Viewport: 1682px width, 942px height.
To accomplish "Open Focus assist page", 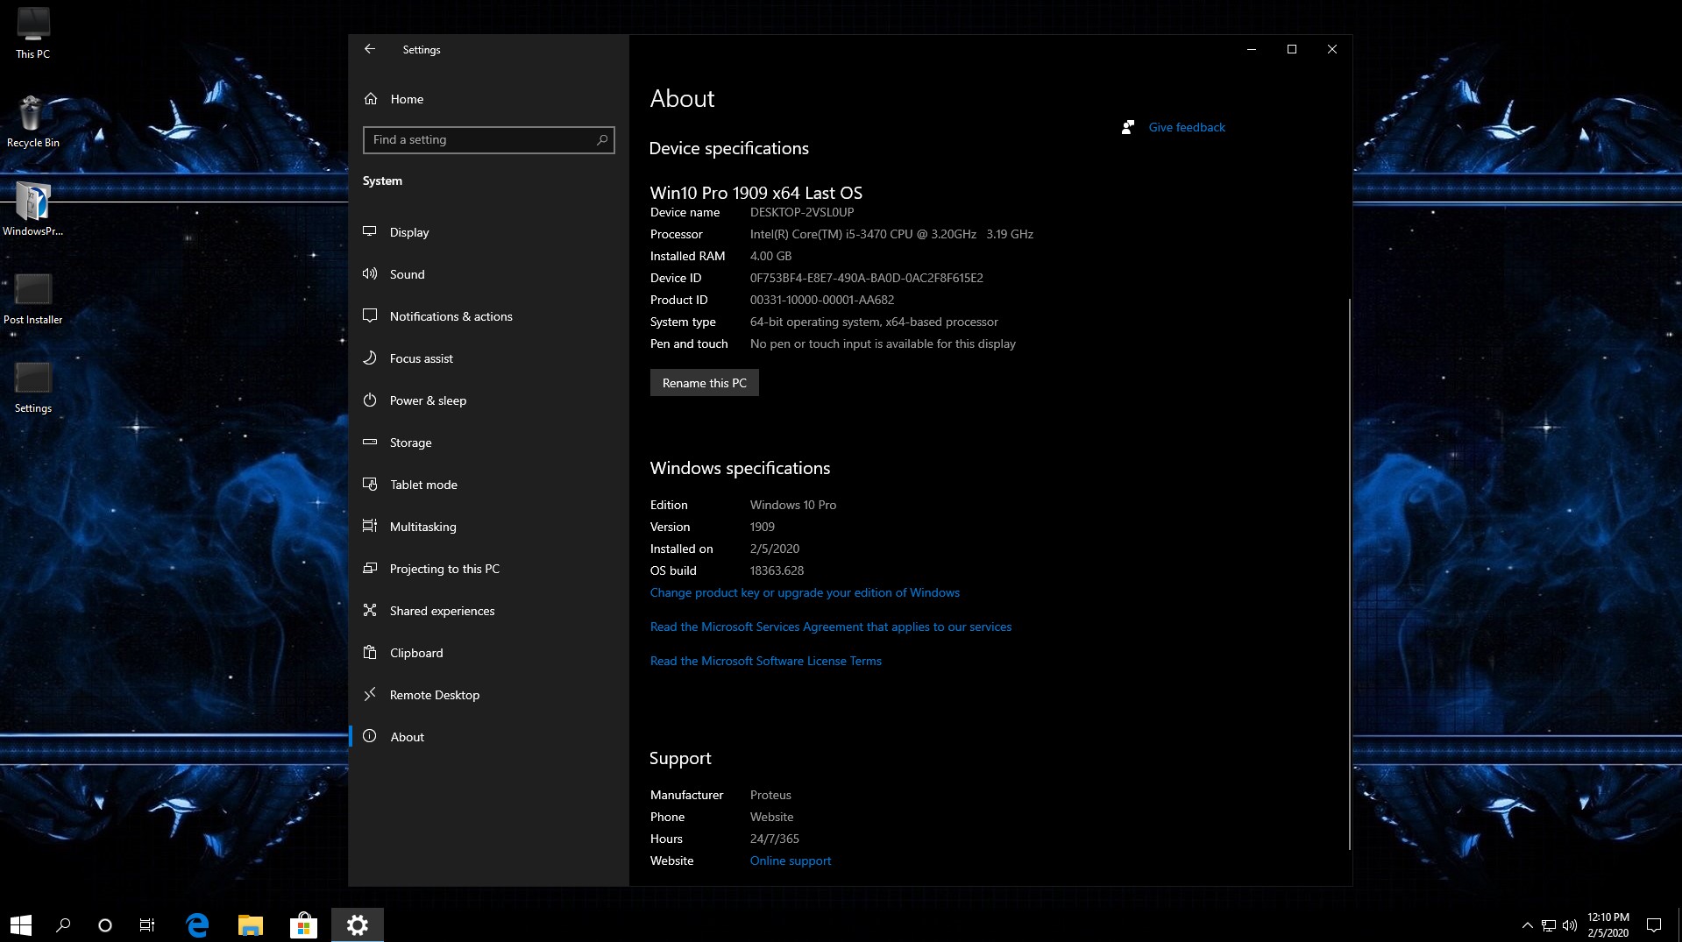I will coord(488,358).
